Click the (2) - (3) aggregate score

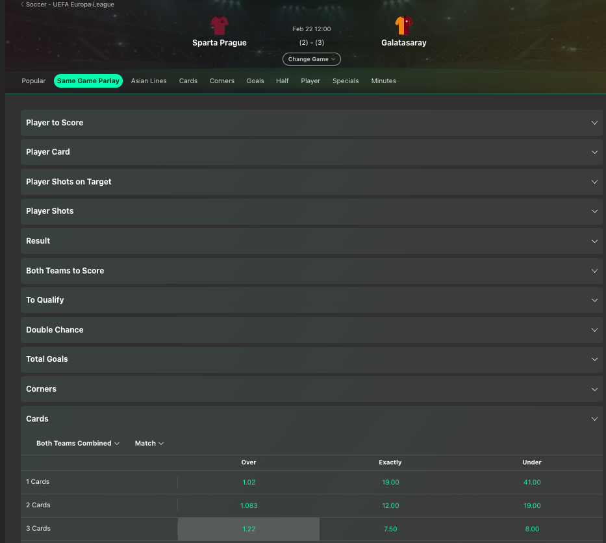312,42
